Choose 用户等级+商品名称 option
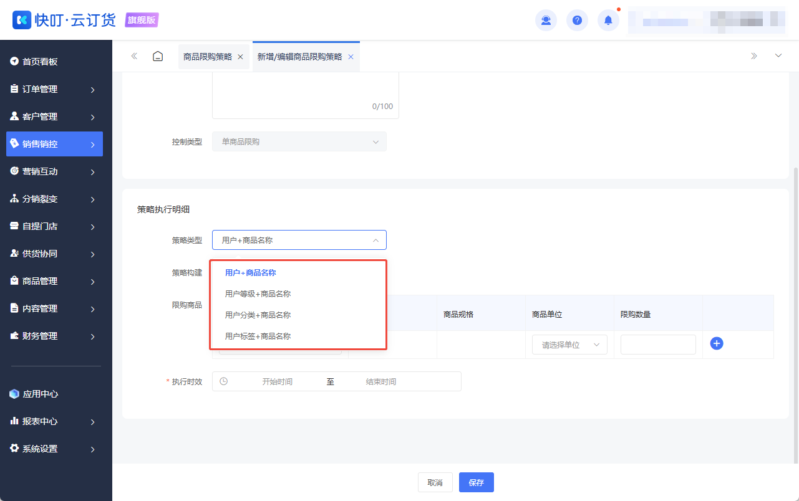 (x=298, y=294)
